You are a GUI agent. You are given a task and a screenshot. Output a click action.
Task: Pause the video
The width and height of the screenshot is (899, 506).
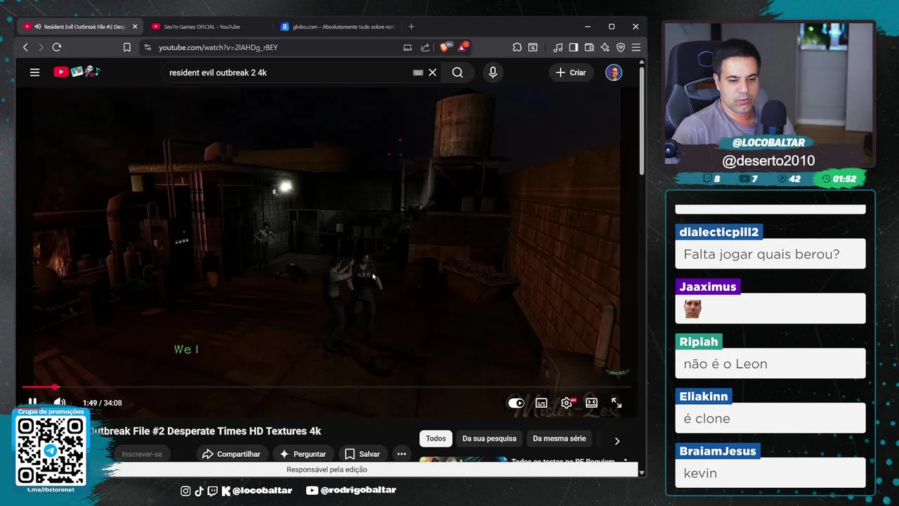point(32,403)
